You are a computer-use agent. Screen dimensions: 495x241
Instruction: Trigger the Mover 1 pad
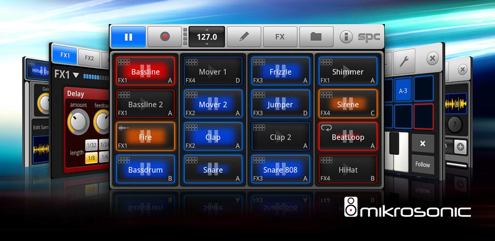click(213, 71)
